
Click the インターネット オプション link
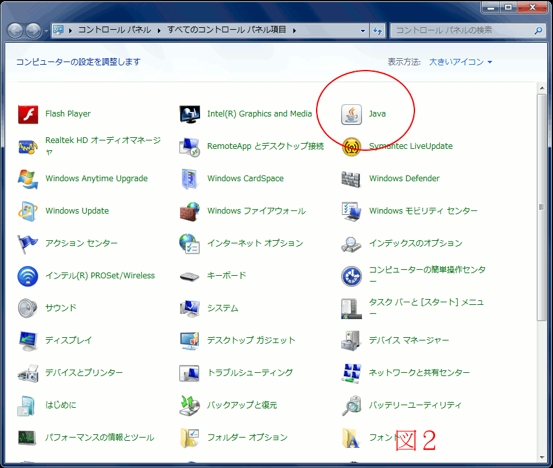254,243
